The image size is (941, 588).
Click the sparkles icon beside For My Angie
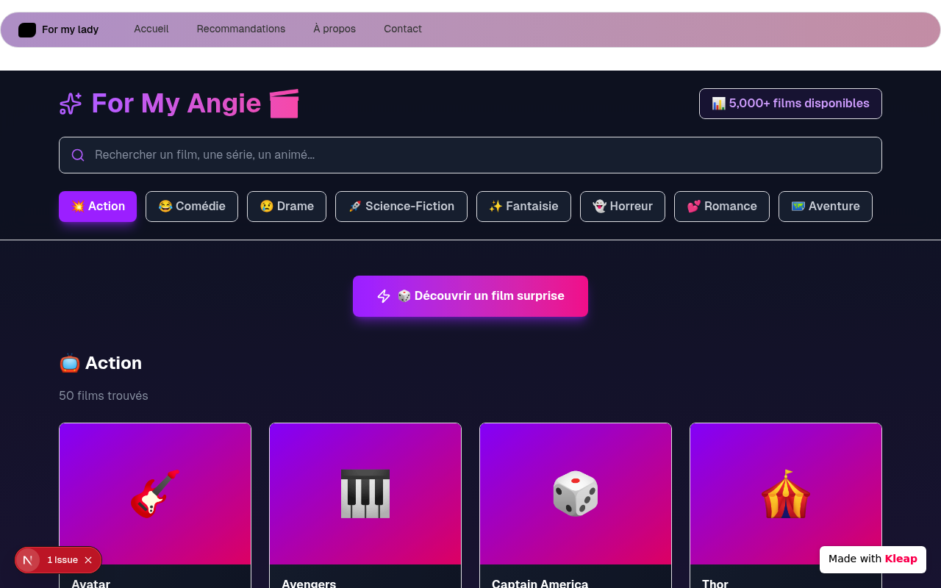(71, 104)
